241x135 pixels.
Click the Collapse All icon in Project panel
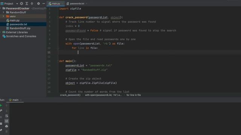click(32, 3)
